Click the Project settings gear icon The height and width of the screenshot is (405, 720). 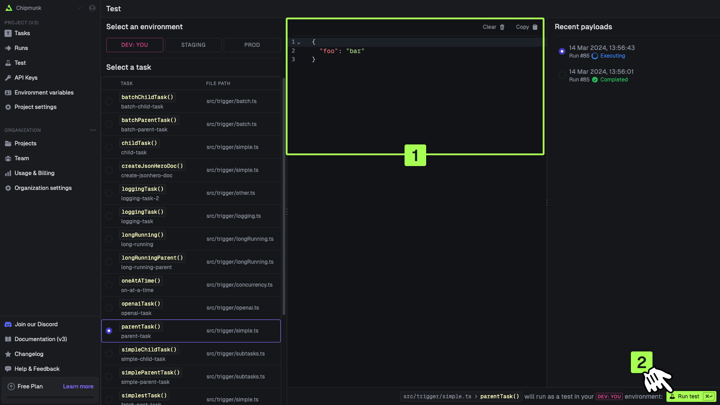[8, 107]
